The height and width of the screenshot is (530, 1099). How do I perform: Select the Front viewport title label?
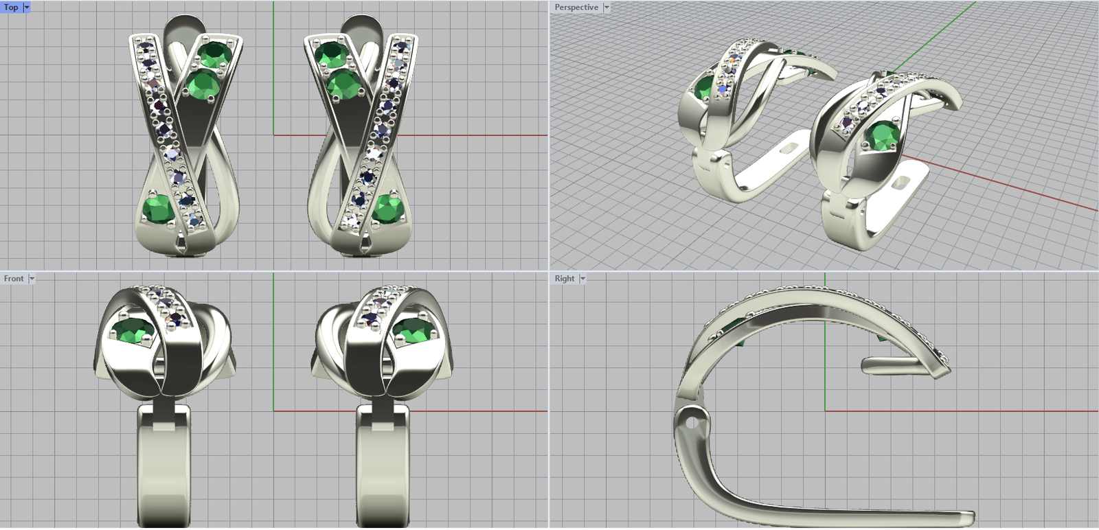pos(14,279)
